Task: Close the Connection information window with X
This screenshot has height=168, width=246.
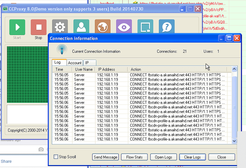Action: (x=237, y=38)
